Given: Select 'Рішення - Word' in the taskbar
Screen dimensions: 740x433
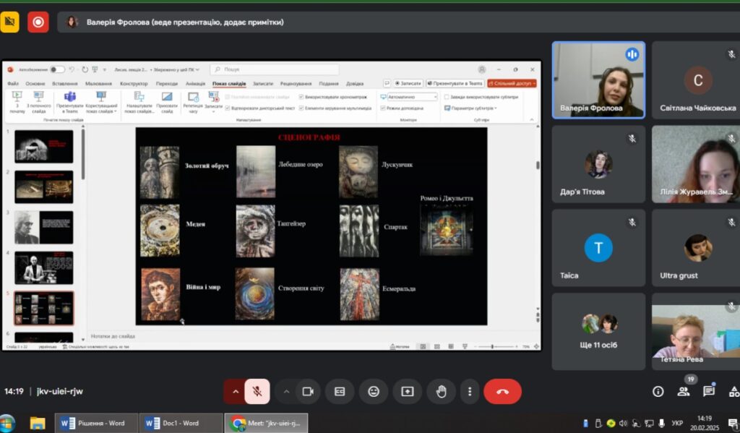Looking at the screenshot, I should pos(94,423).
